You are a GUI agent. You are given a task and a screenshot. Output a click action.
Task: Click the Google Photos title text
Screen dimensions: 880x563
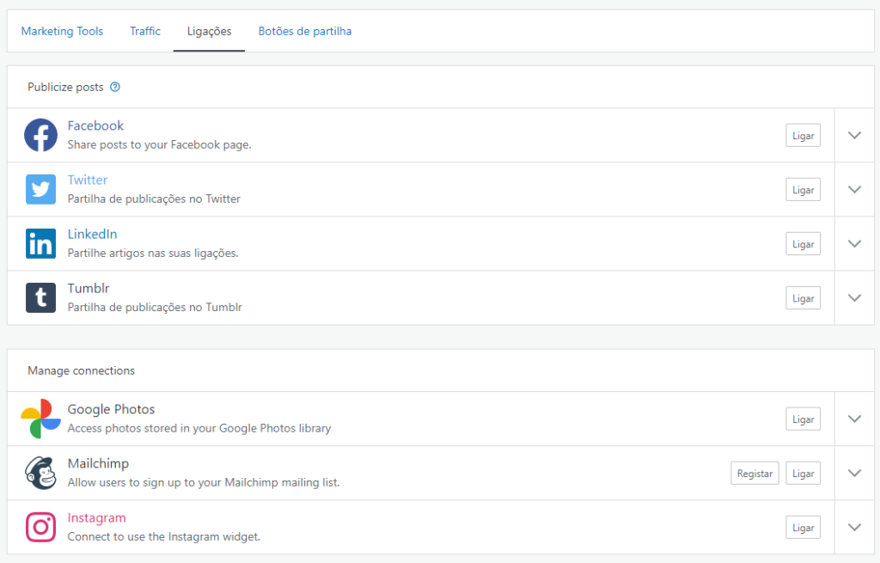point(111,409)
